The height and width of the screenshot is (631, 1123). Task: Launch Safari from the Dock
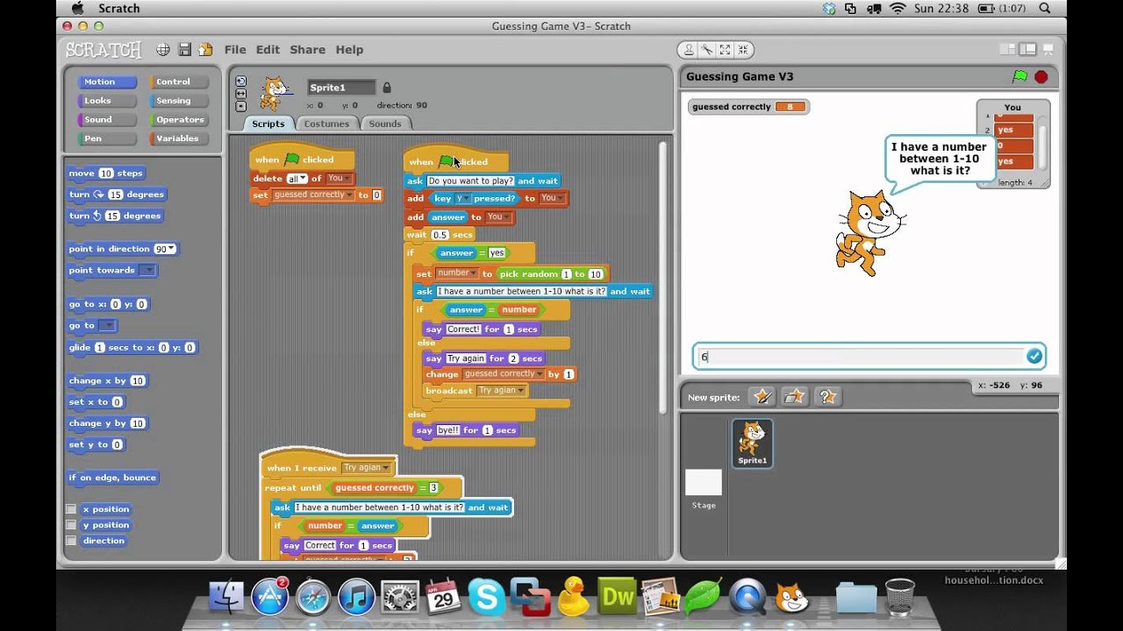[313, 597]
